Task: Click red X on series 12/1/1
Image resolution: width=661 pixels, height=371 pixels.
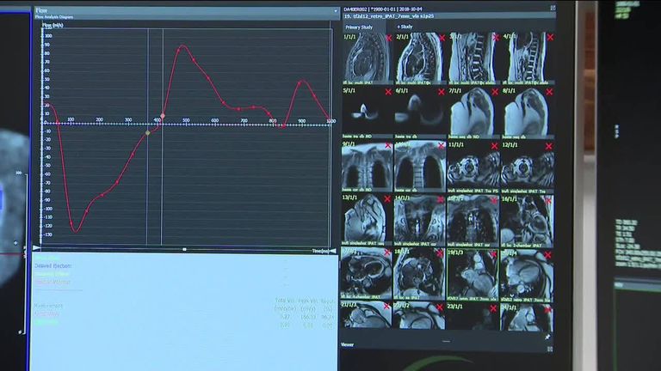Action: click(x=548, y=145)
